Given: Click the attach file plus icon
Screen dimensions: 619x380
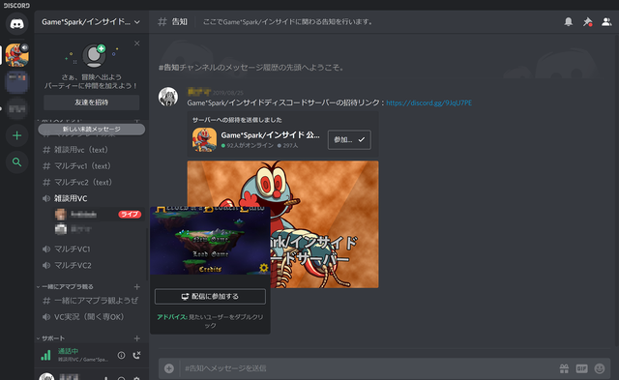Looking at the screenshot, I should point(169,368).
